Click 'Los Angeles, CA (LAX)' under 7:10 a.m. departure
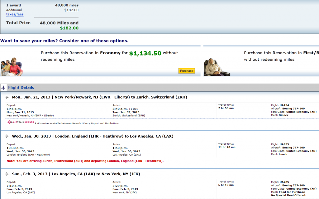Image resolution: width=319 pixels, height=199 pixels. (x=21, y=192)
